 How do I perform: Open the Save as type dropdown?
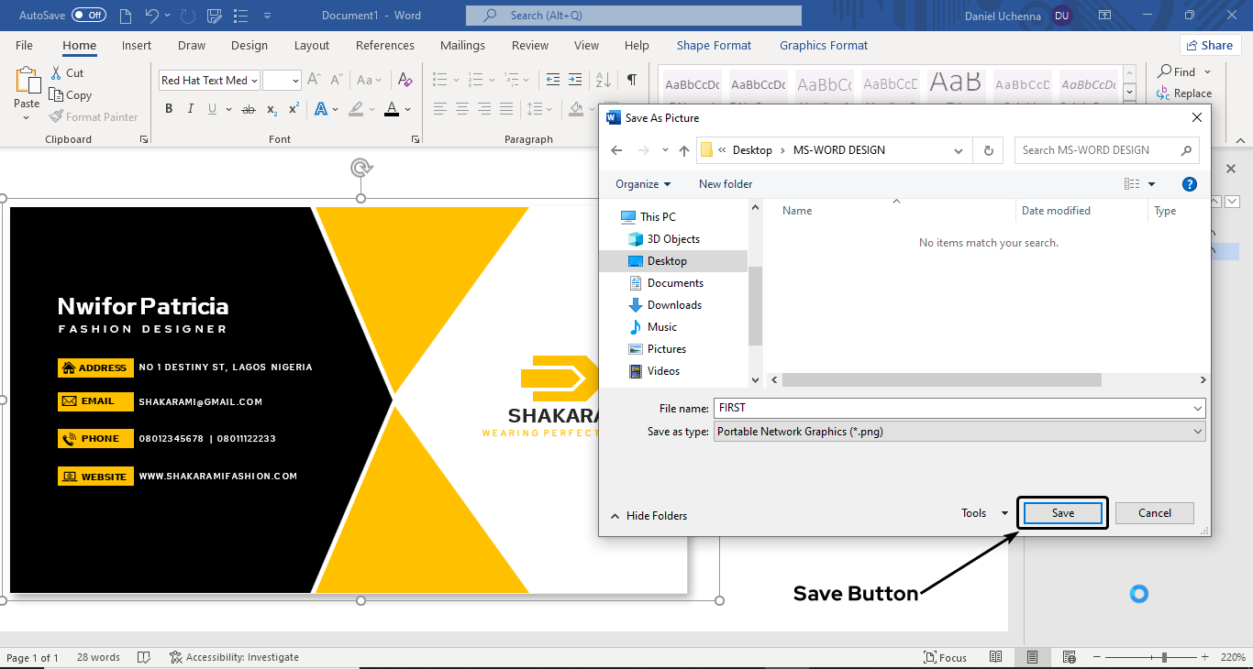pyautogui.click(x=959, y=432)
